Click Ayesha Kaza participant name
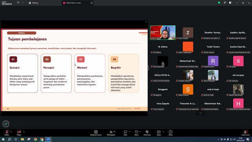The width and height of the screenshot is (252, 142). (238, 47)
